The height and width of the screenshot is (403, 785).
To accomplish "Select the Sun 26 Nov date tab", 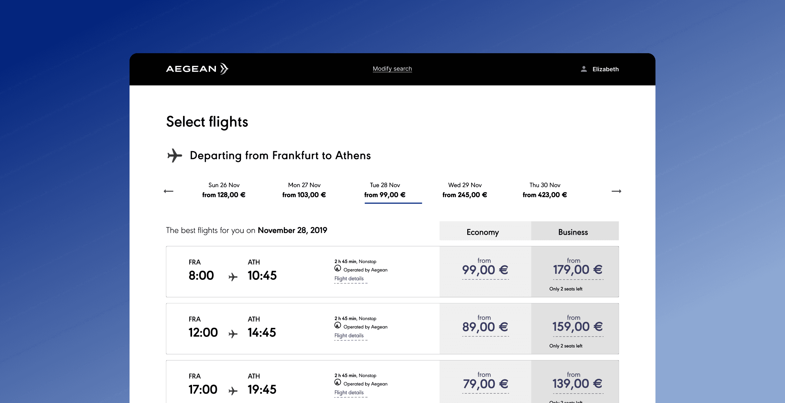I will (x=224, y=190).
